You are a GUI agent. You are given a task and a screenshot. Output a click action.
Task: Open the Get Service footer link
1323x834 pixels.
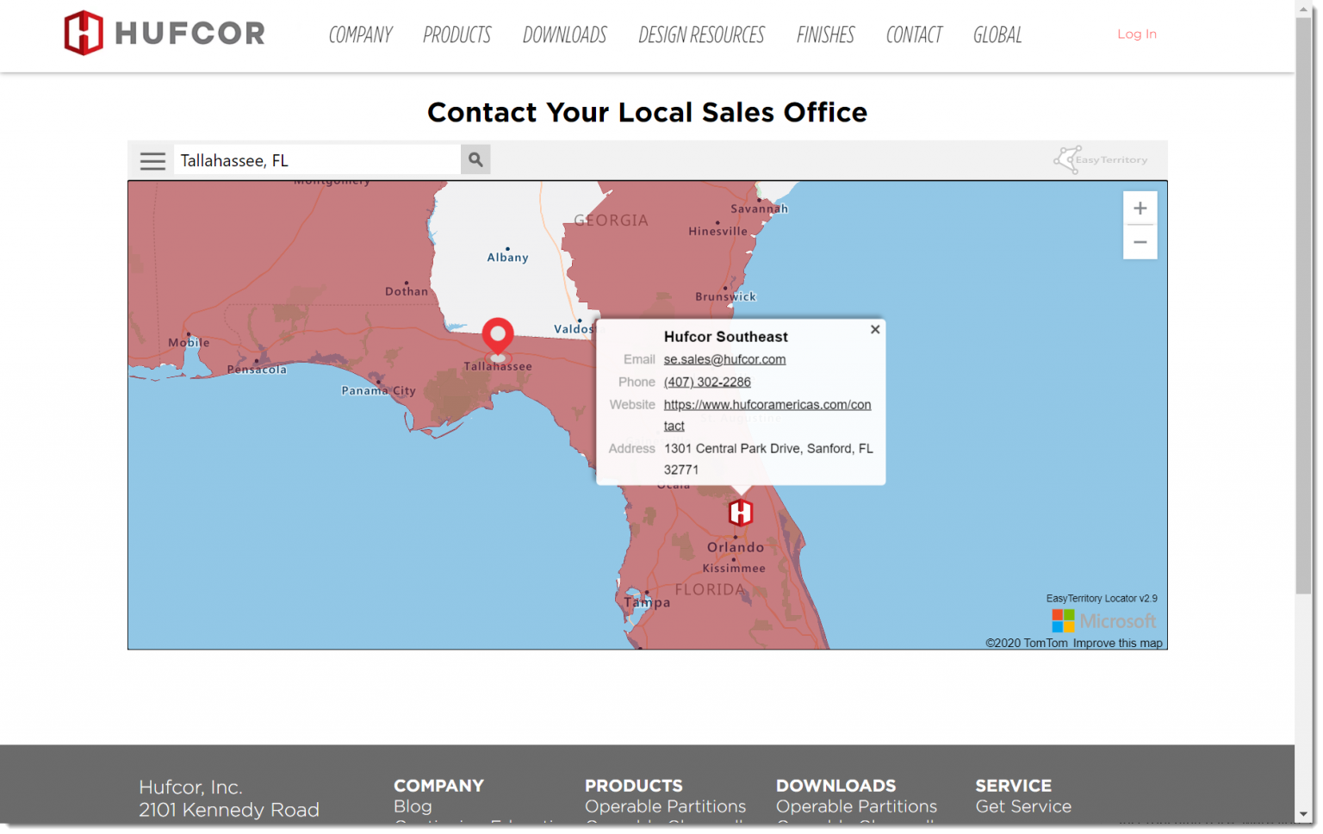click(x=1023, y=806)
